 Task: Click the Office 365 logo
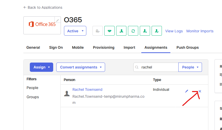pos(42,24)
